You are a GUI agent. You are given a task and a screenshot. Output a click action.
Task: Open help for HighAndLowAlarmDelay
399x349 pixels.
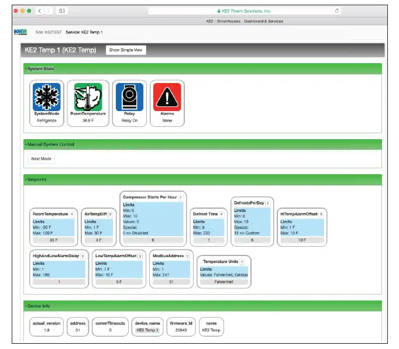(x=82, y=257)
